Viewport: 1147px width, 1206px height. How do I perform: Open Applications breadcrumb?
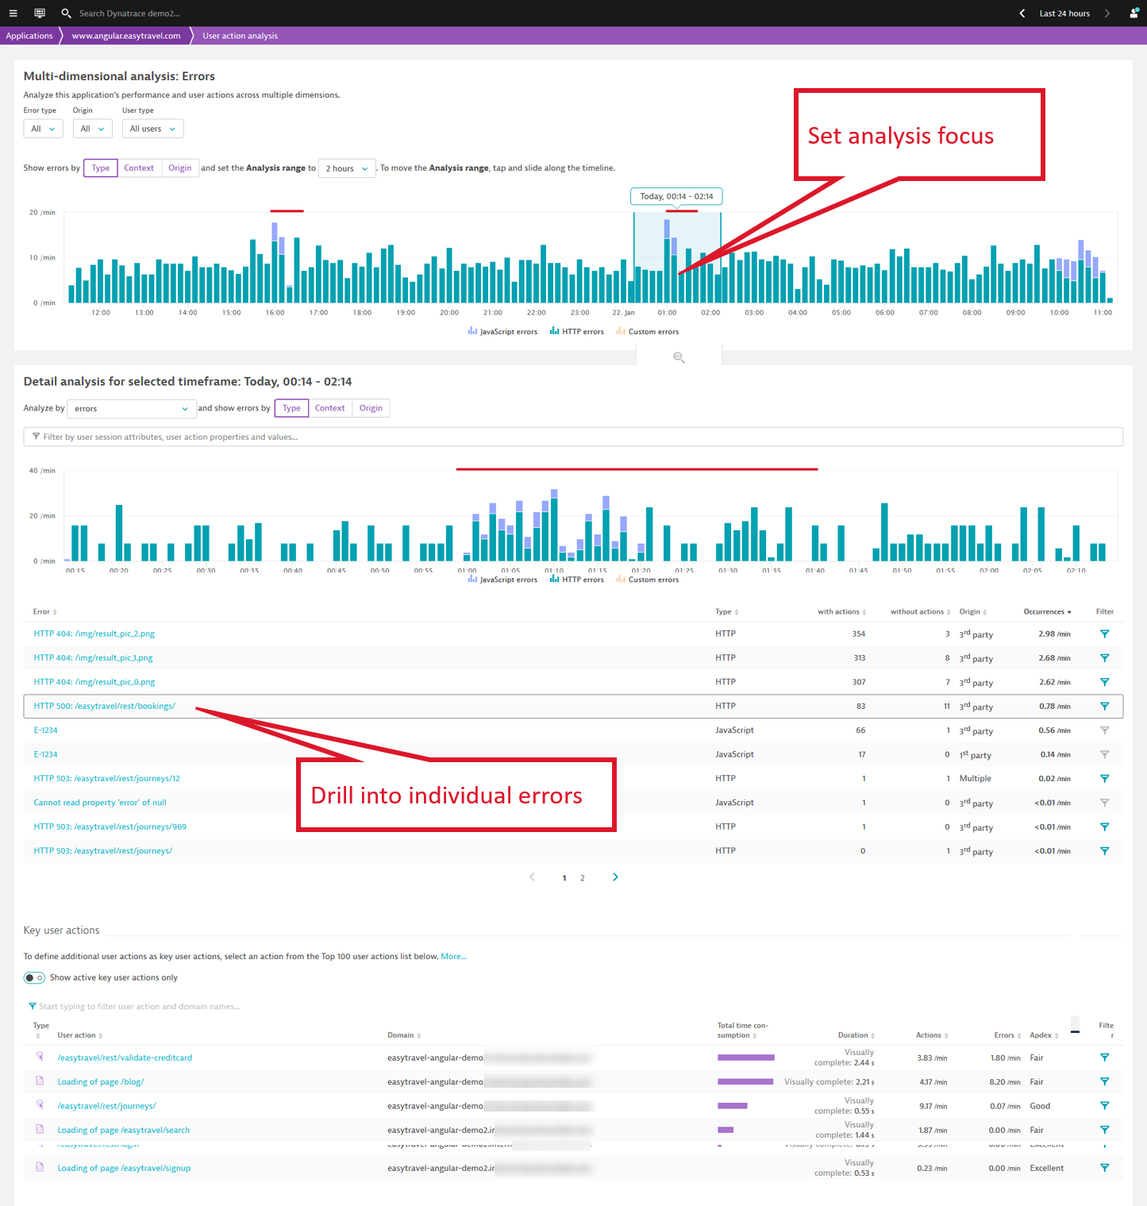29,36
